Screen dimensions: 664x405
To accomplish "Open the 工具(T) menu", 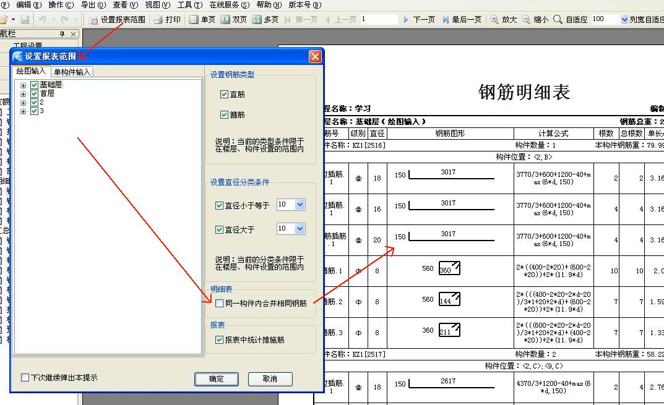I will click(x=190, y=5).
